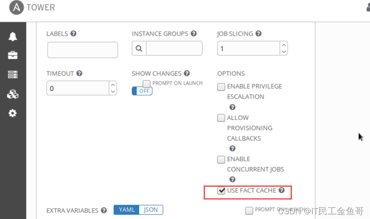The width and height of the screenshot is (370, 219).
Task: Show help for Use Fact Cache
Action: click(x=282, y=190)
